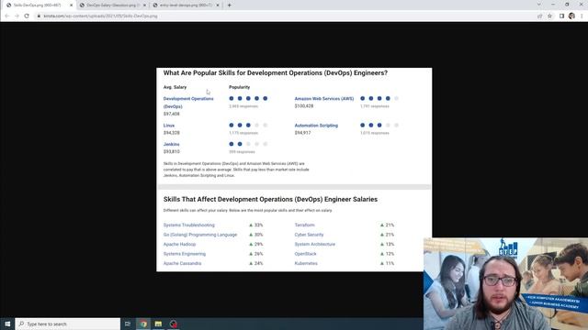Close the DevOps-Salary-Elevation.png tab
Image resolution: width=588 pixels, height=330 pixels.
click(144, 5)
